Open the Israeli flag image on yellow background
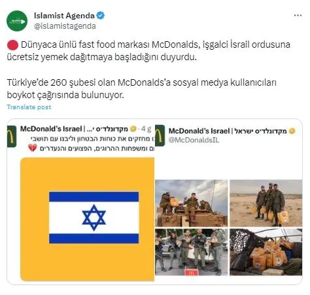The image size is (310, 295). tap(88, 219)
